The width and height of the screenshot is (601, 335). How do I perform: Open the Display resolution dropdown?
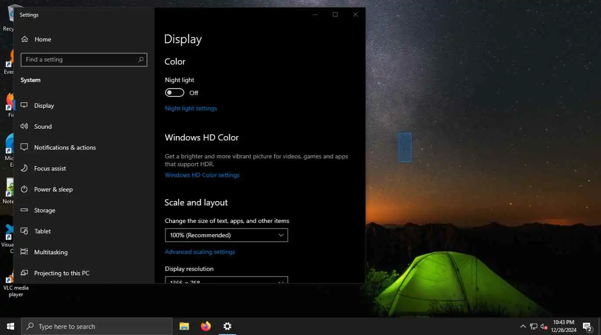tap(226, 280)
